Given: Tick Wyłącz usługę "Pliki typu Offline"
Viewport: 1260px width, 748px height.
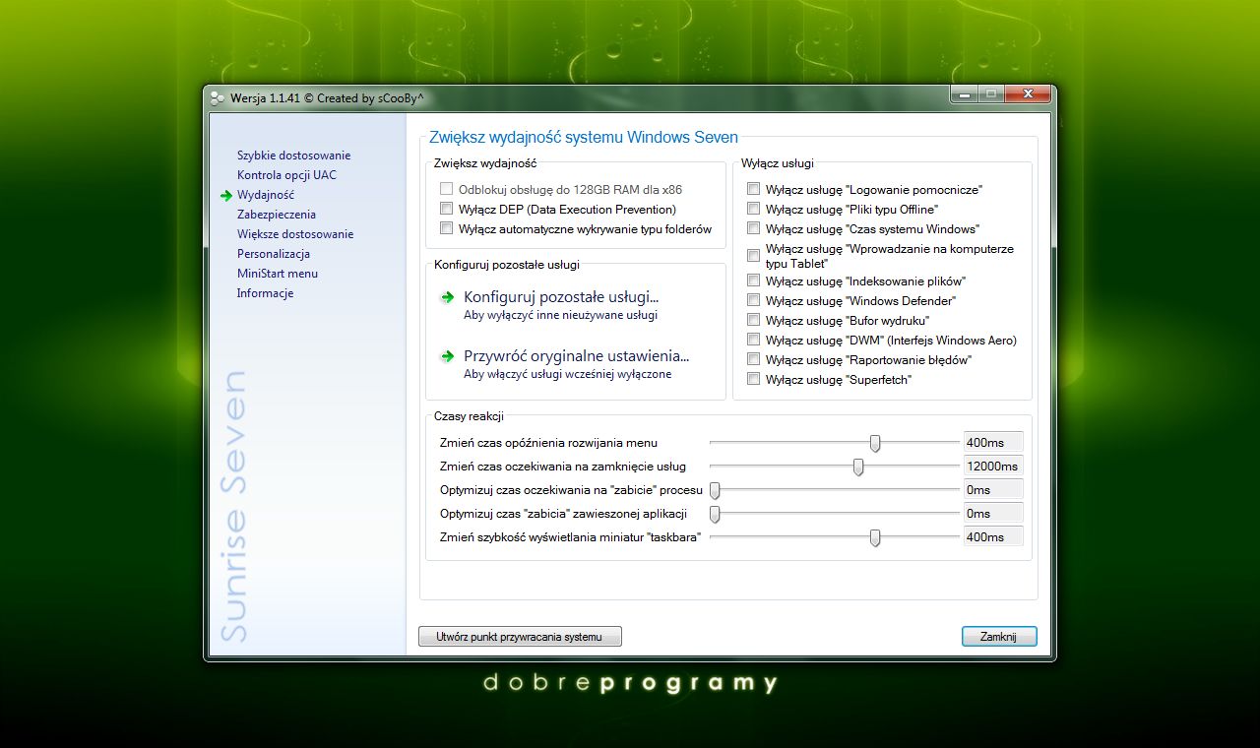Looking at the screenshot, I should point(753,209).
